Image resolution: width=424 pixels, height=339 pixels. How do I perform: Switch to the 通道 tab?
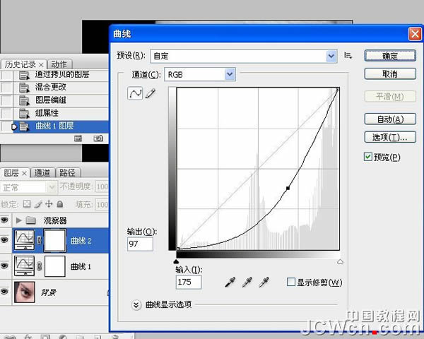pyautogui.click(x=42, y=173)
